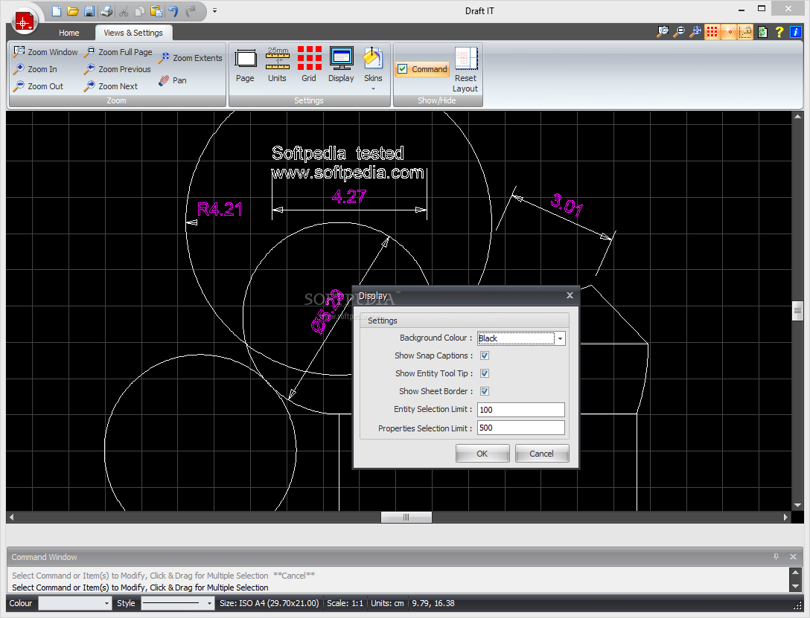Click Zoom Full Page in the ribbon Zoom group
This screenshot has width=810, height=618.
pos(118,51)
